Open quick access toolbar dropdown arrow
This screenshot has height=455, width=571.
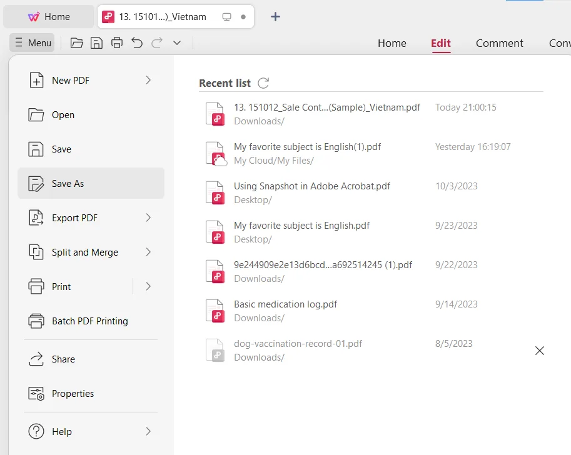coord(177,43)
